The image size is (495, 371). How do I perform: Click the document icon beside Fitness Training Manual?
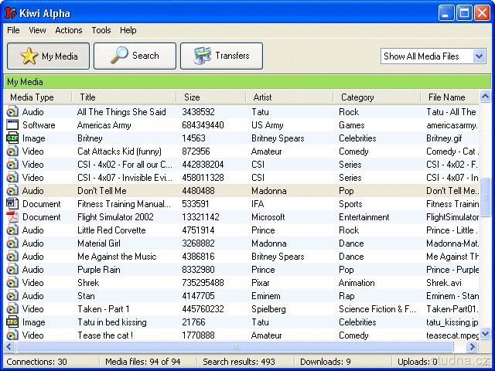12,204
